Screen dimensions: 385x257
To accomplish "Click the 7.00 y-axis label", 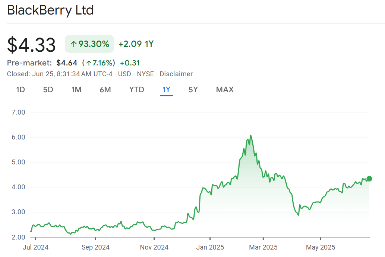I will point(16,112).
